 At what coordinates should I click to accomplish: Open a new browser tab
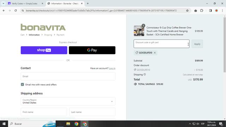pyautogui.click(x=88, y=4)
